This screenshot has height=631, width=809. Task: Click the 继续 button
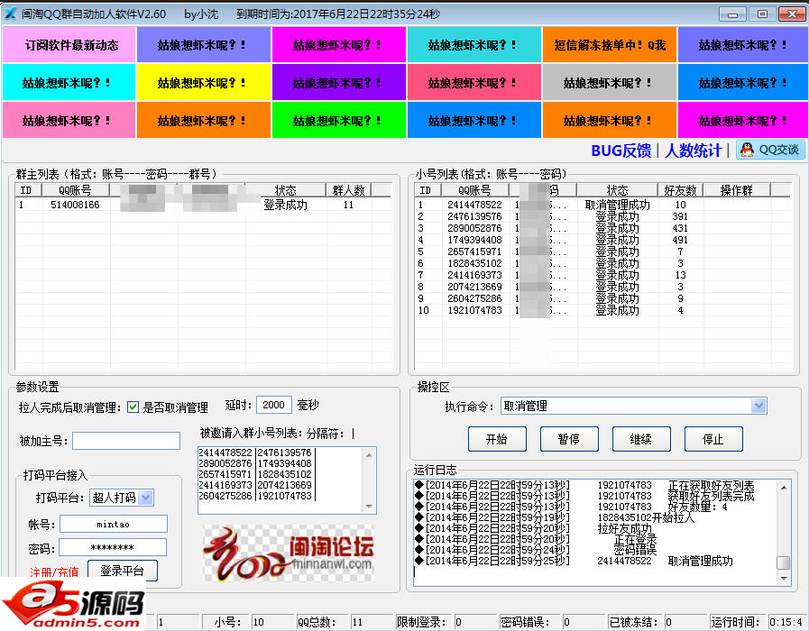pos(640,439)
